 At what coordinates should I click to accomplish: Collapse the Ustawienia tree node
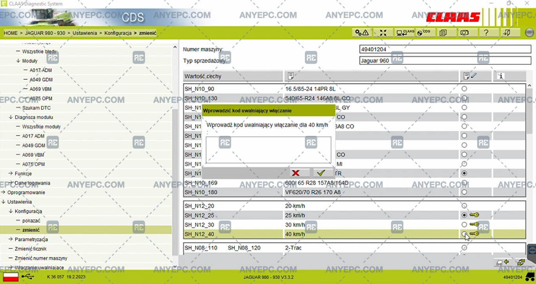3,202
